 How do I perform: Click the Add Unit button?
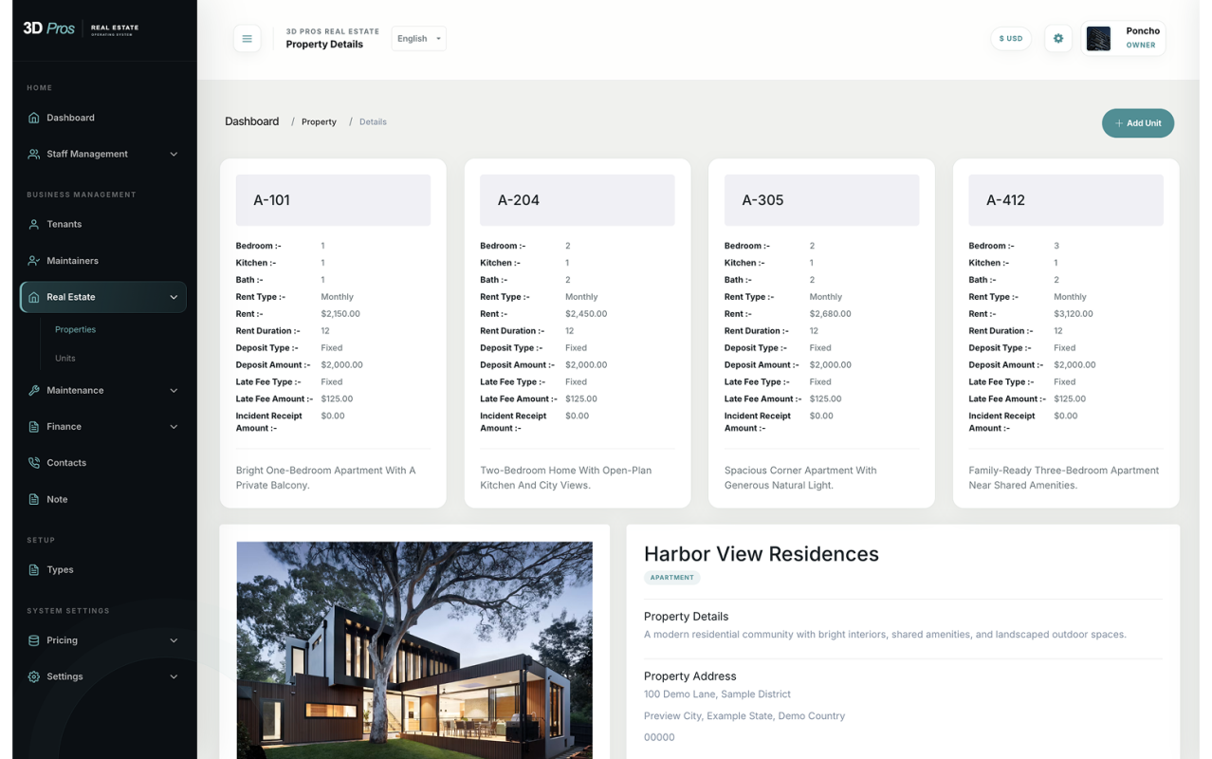1138,123
